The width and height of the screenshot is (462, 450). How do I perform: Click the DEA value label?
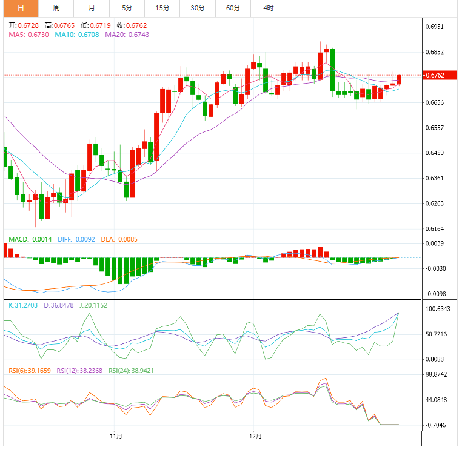[x=119, y=239]
